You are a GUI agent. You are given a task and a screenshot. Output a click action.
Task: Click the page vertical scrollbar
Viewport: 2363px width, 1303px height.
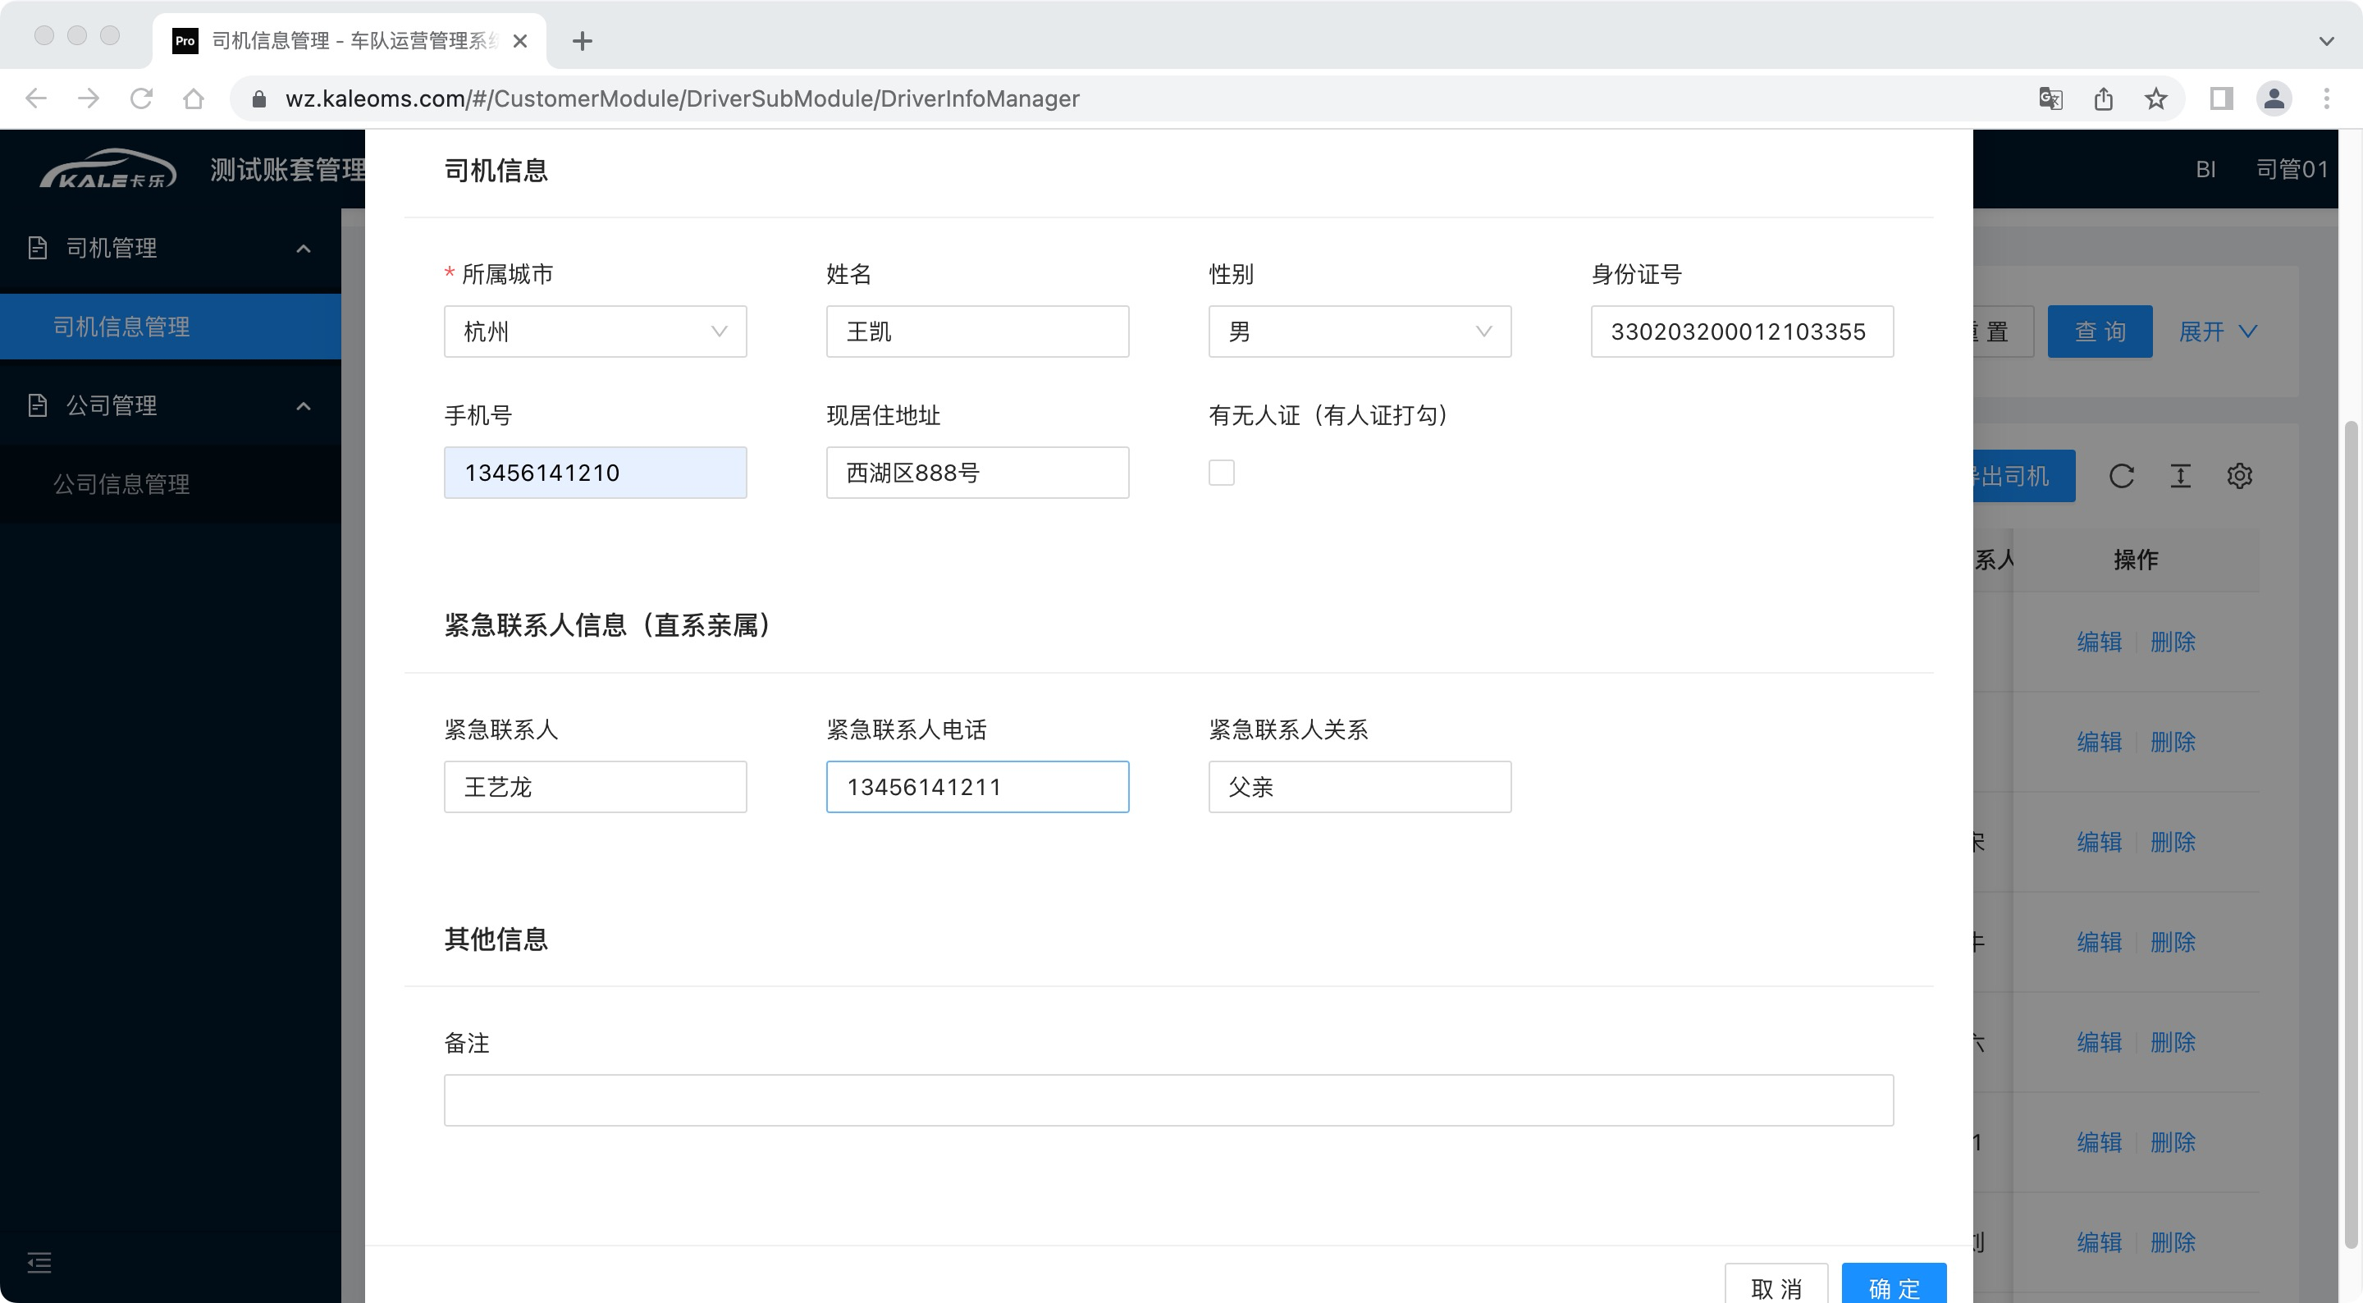(2350, 835)
